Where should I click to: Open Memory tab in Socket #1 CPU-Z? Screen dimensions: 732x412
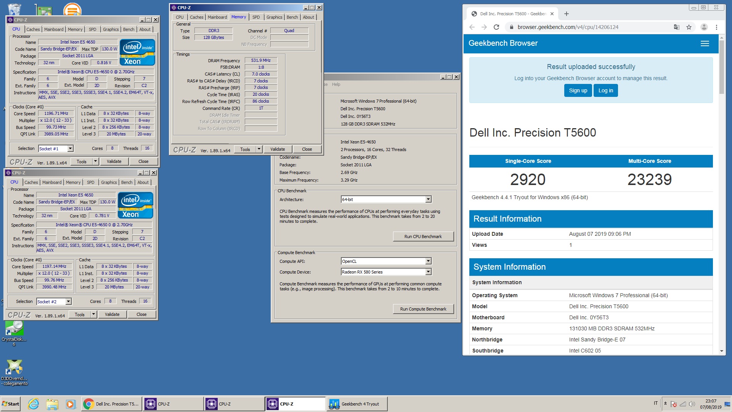pos(75,29)
